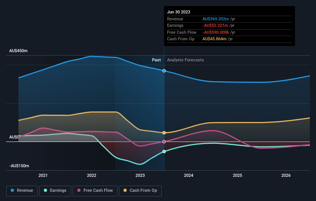The height and width of the screenshot is (201, 316).
Task: Click the AU$45.864m cash from op value
Action: click(x=214, y=39)
